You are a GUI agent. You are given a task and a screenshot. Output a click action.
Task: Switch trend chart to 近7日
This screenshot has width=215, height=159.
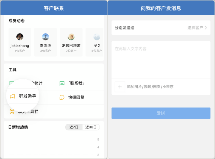pyautogui.click(x=74, y=127)
